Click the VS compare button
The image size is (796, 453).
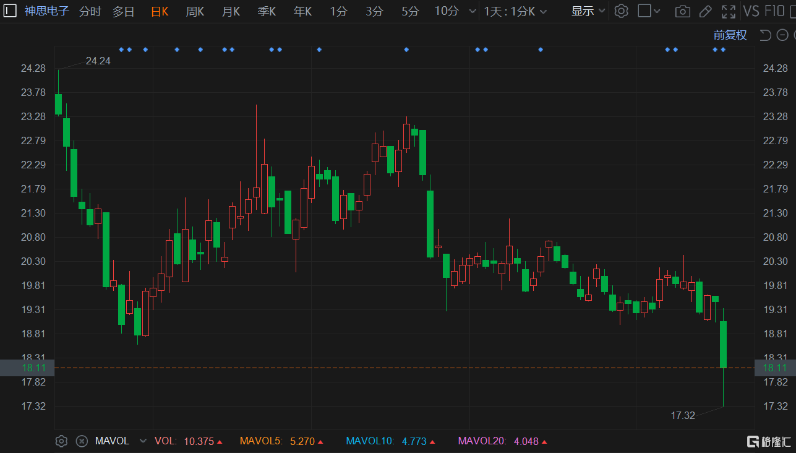(x=751, y=11)
